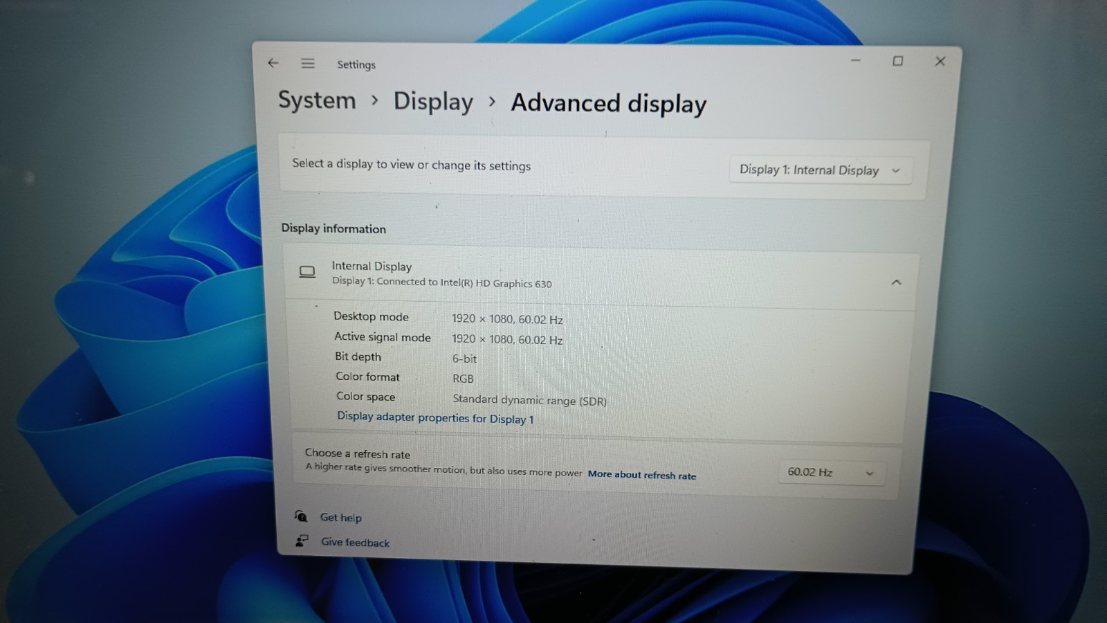Screen dimensions: 1107x623
Task: Collapse the Internal Display information section
Action: (x=896, y=282)
